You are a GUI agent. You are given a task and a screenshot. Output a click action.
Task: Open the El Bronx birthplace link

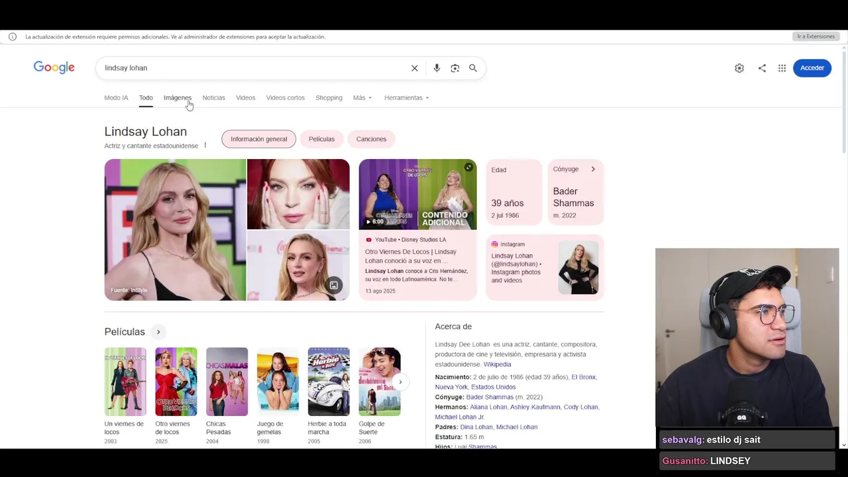pos(584,377)
